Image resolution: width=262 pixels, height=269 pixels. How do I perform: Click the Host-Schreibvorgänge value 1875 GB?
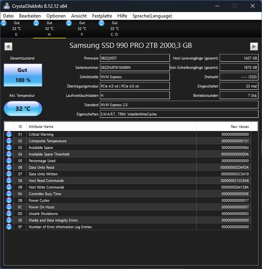tap(239, 67)
